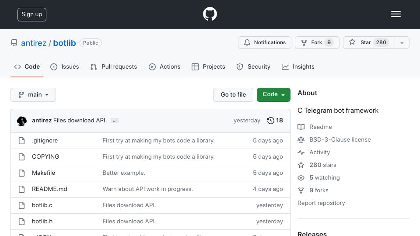
Task: Click the Readme book icon
Action: pos(301,127)
